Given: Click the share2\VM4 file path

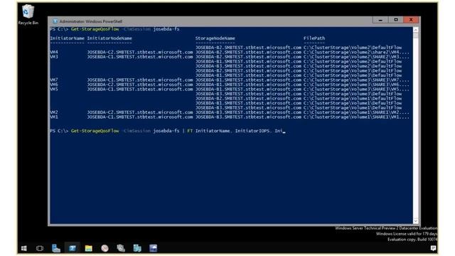Looking at the screenshot, I should pos(356,52).
